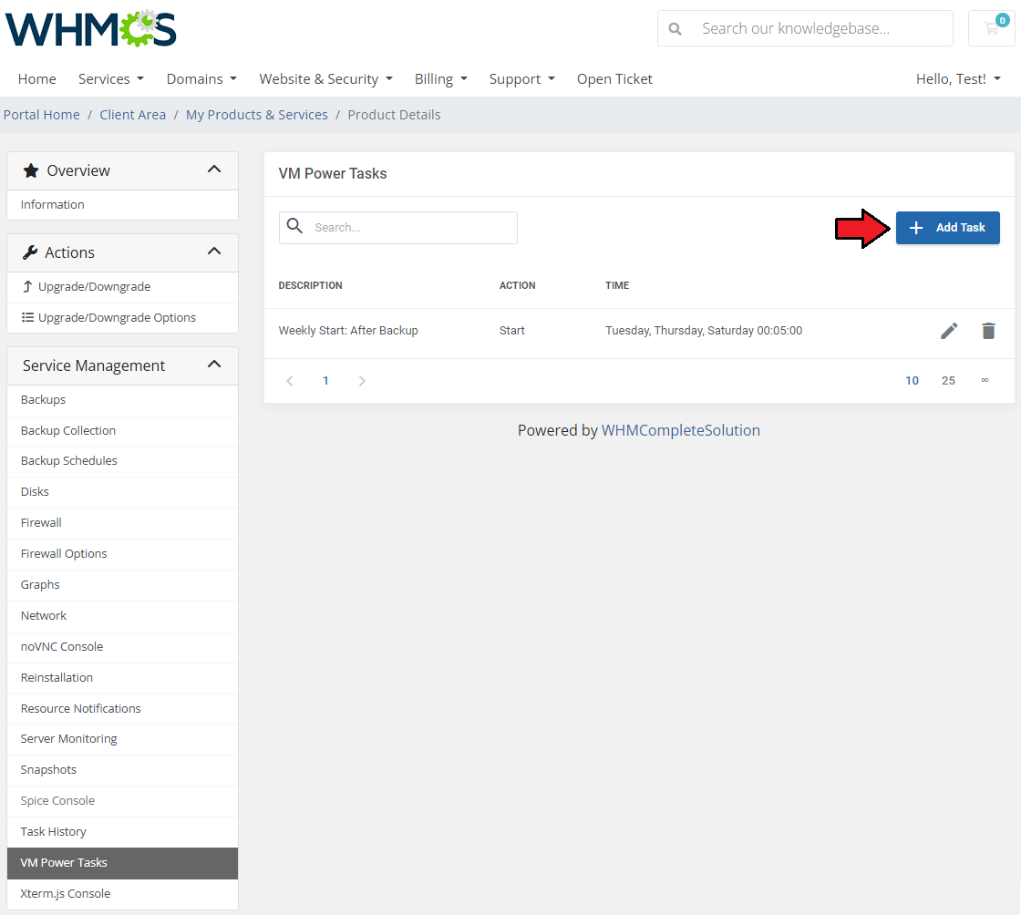The image size is (1021, 915).
Task: Collapse the Actions panel
Action: tap(214, 252)
